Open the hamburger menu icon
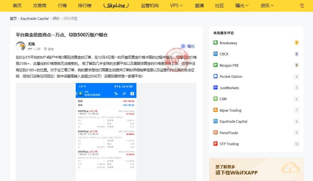313x181 pixels. coord(302,6)
